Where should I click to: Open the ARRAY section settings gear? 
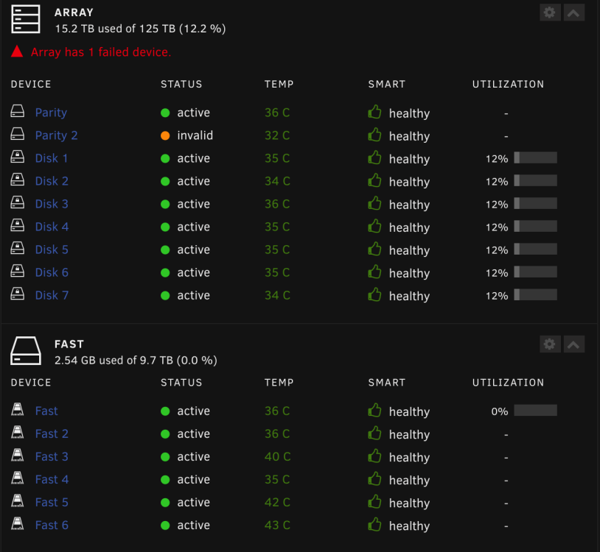coord(550,13)
